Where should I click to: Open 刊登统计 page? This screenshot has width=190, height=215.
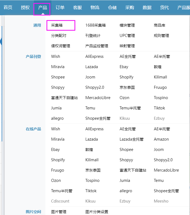(93, 36)
